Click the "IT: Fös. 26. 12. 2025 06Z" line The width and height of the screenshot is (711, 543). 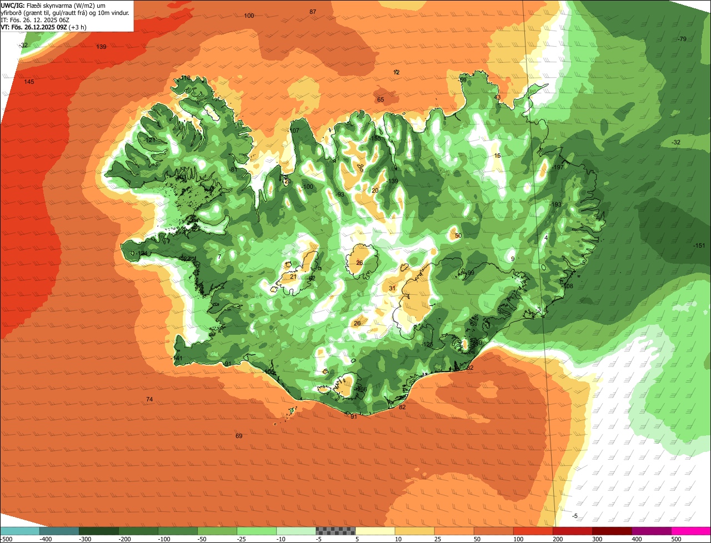35,20
